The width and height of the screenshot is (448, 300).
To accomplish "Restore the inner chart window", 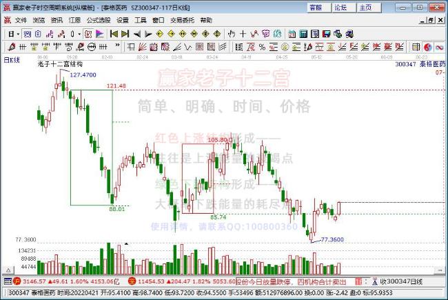I will (x=431, y=20).
